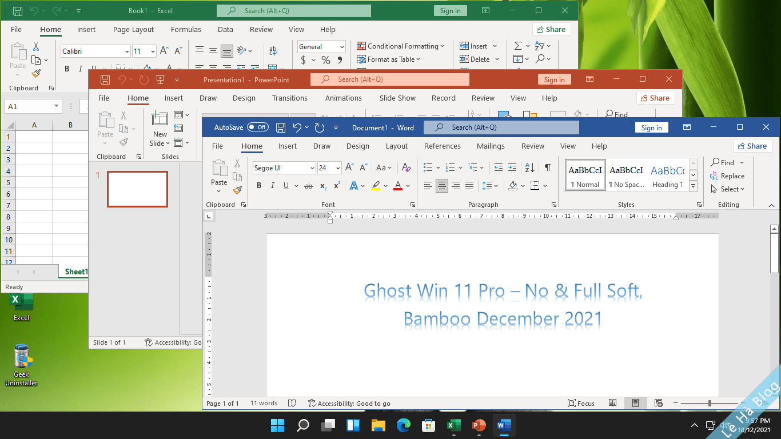This screenshot has height=439, width=781.
Task: Expand Bullets list dropdown arrow in Word
Action: coord(438,167)
